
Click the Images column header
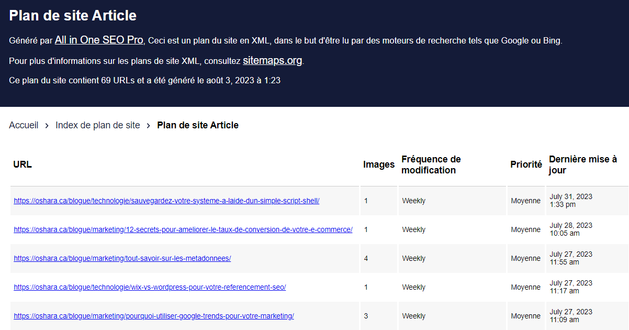pos(378,164)
